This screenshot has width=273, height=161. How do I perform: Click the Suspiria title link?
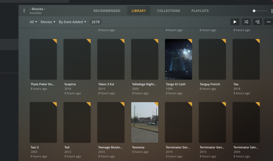click(x=70, y=84)
